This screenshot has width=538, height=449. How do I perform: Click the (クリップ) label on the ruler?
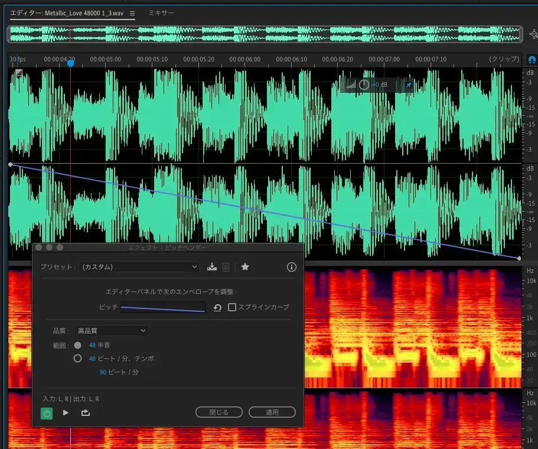[504, 59]
